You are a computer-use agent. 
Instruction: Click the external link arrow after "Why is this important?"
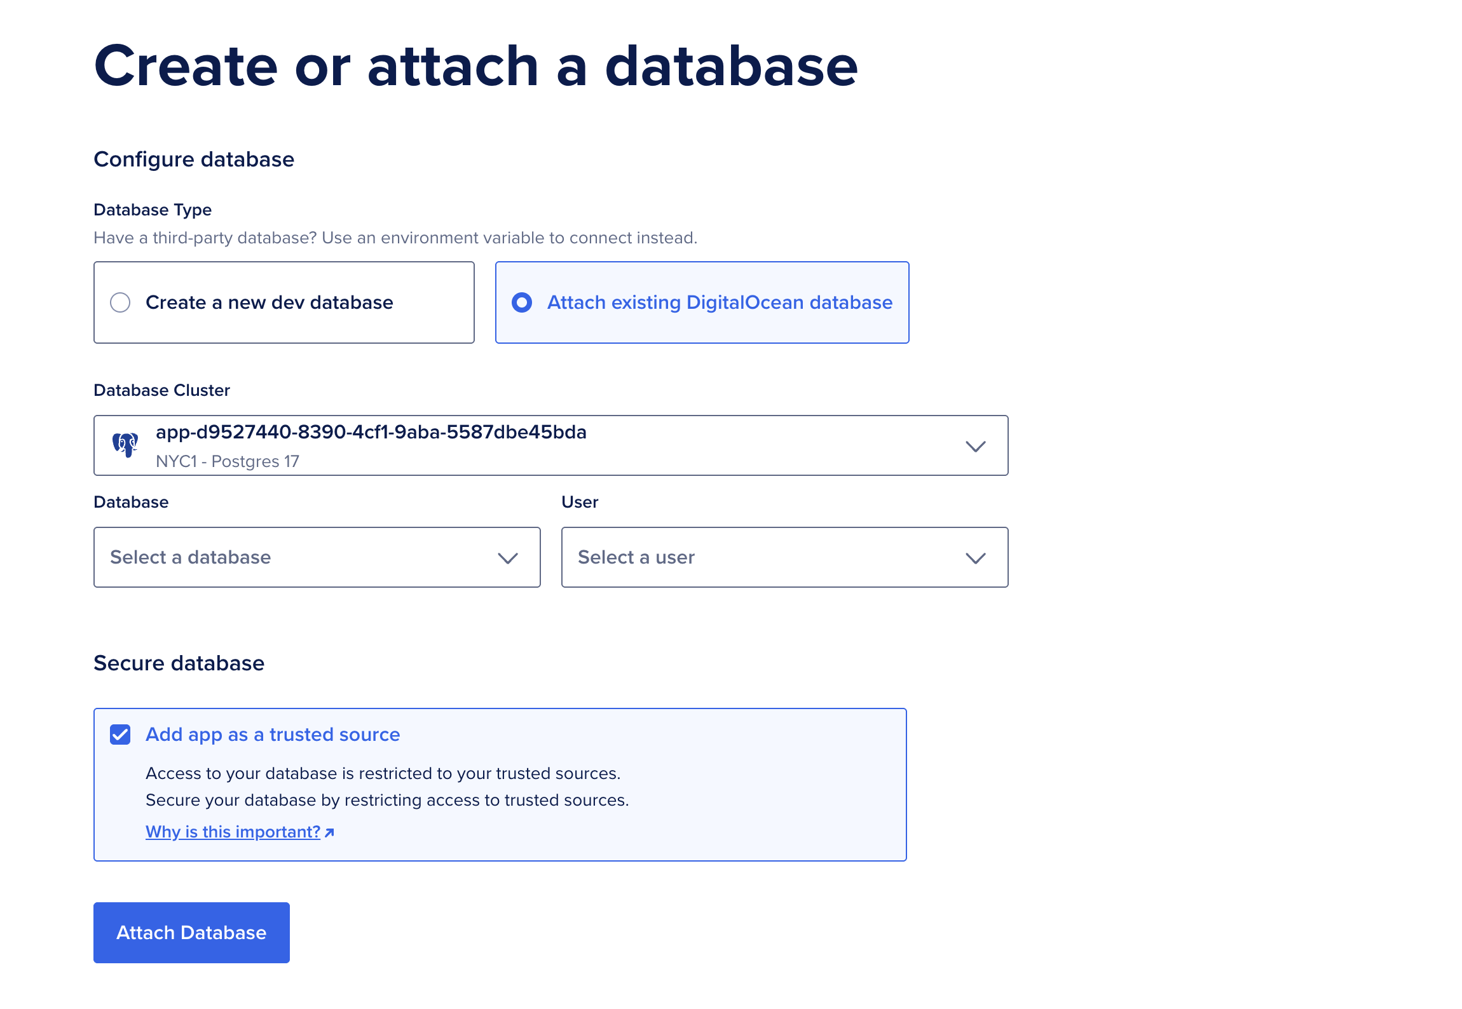point(329,832)
